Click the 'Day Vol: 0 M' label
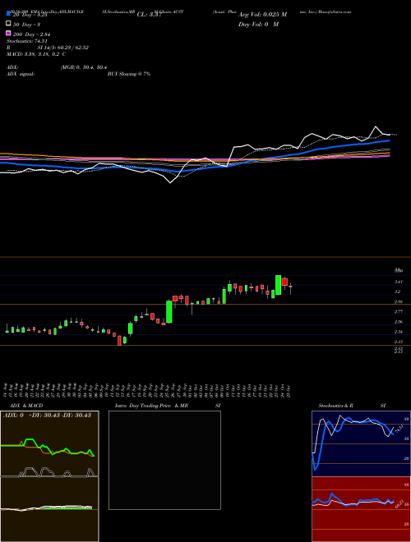The width and height of the screenshot is (411, 542). [258, 24]
